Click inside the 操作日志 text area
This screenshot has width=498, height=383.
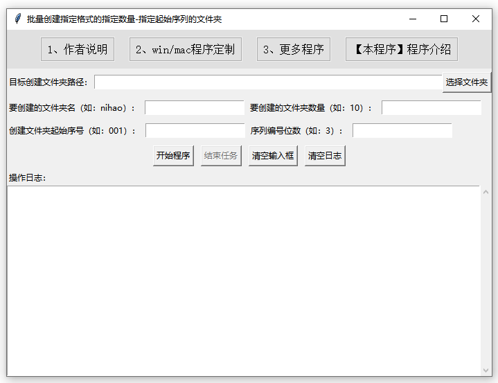pos(243,281)
